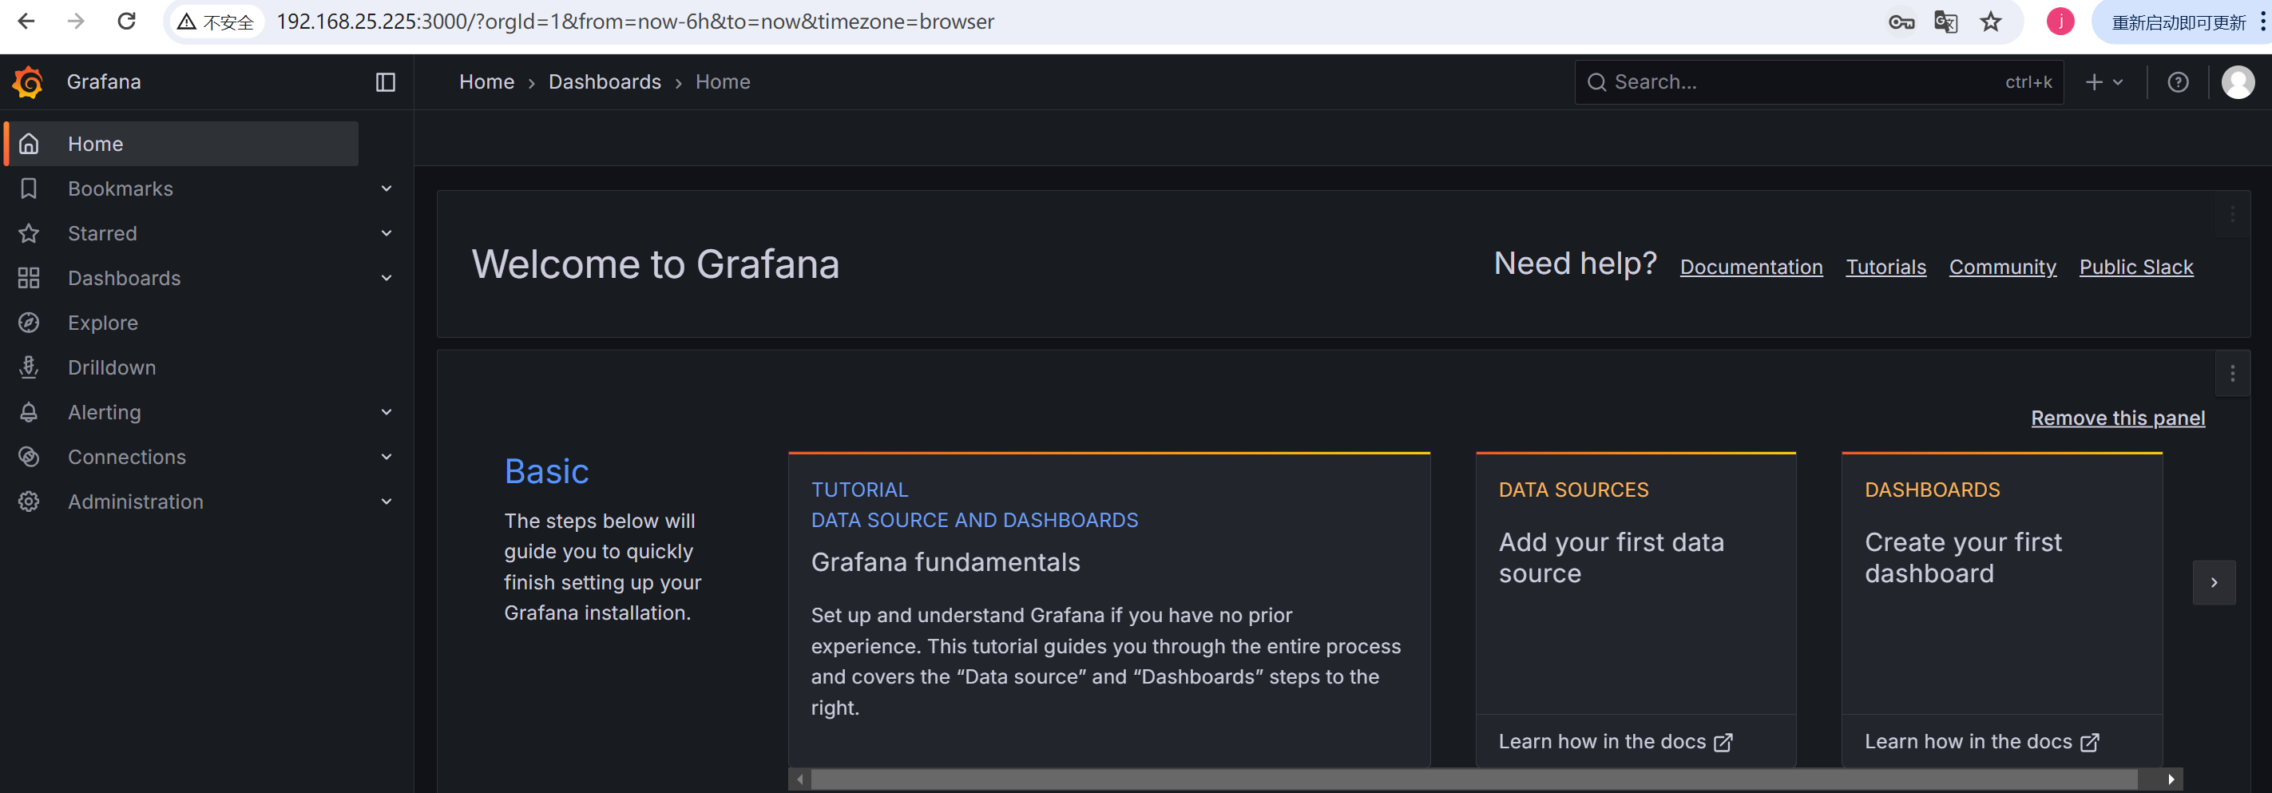Click Learn how in docs under Dashboards

[x=1981, y=742]
